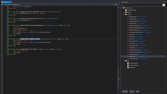Open designer for softwarecategoryinput.bjl
167x94 pixels.
147,52
